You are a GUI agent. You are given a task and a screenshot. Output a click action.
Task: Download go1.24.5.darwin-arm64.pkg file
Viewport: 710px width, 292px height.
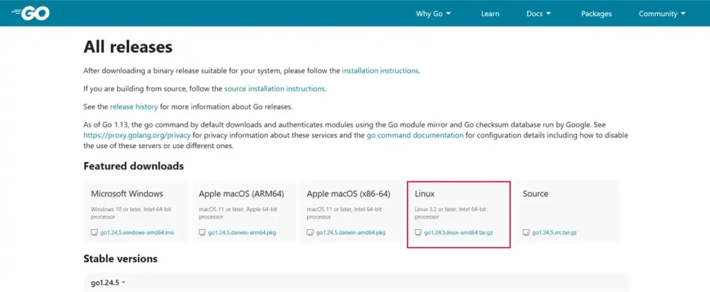(242, 232)
